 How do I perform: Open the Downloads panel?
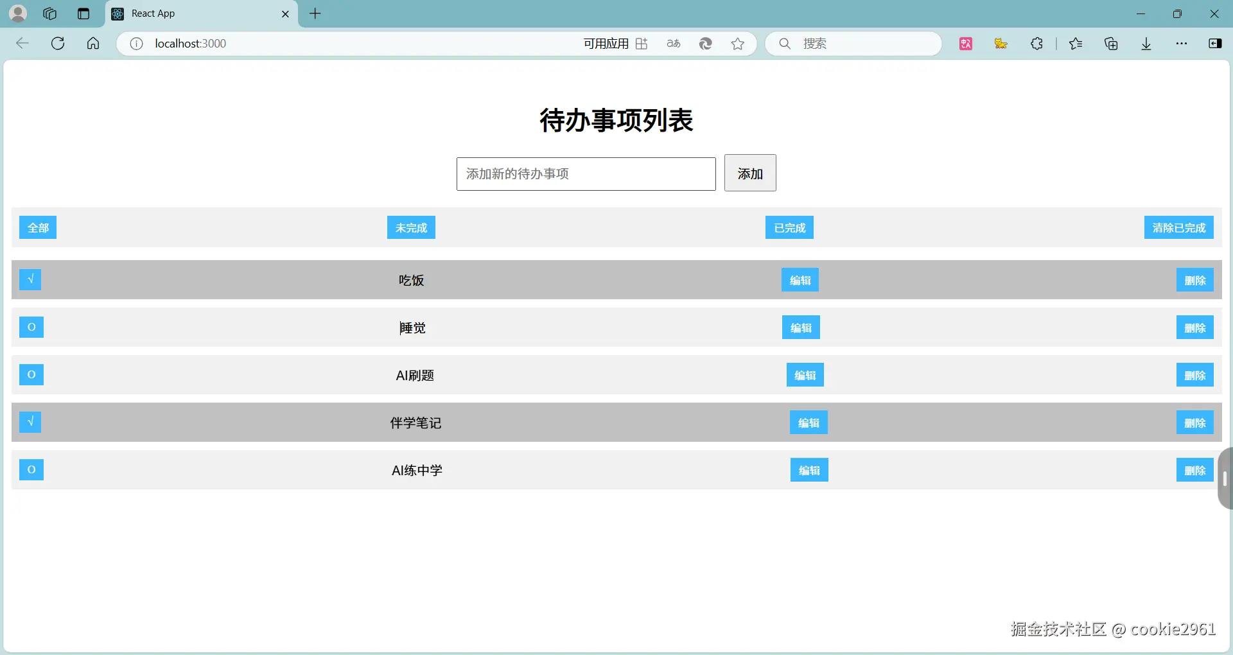click(1146, 44)
